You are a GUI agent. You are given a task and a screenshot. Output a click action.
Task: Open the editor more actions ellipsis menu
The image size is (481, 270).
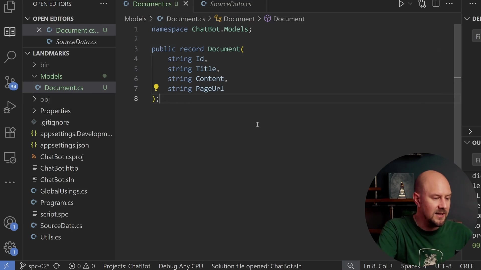(449, 4)
